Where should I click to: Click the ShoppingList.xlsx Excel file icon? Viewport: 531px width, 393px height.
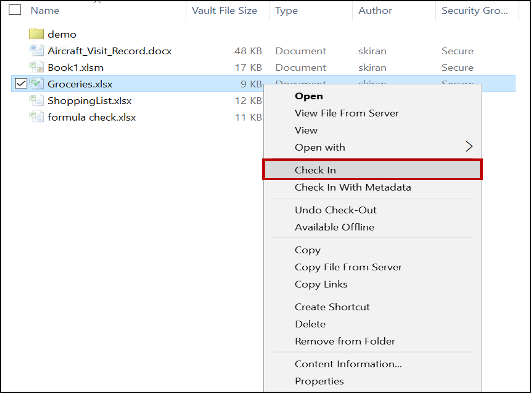[36, 100]
